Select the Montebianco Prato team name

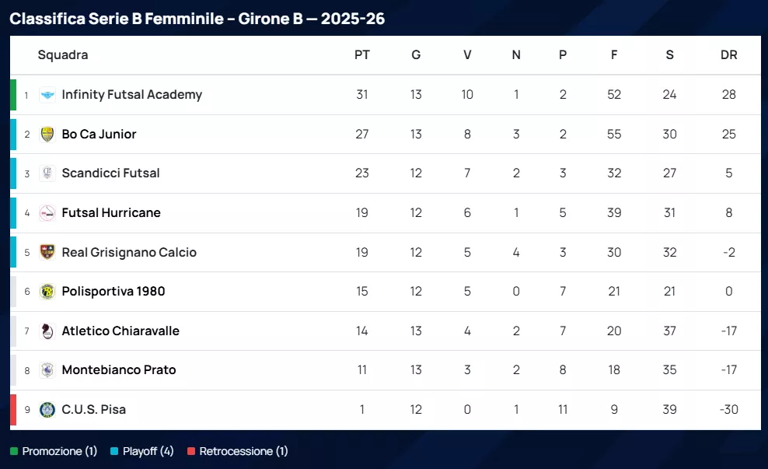point(119,370)
